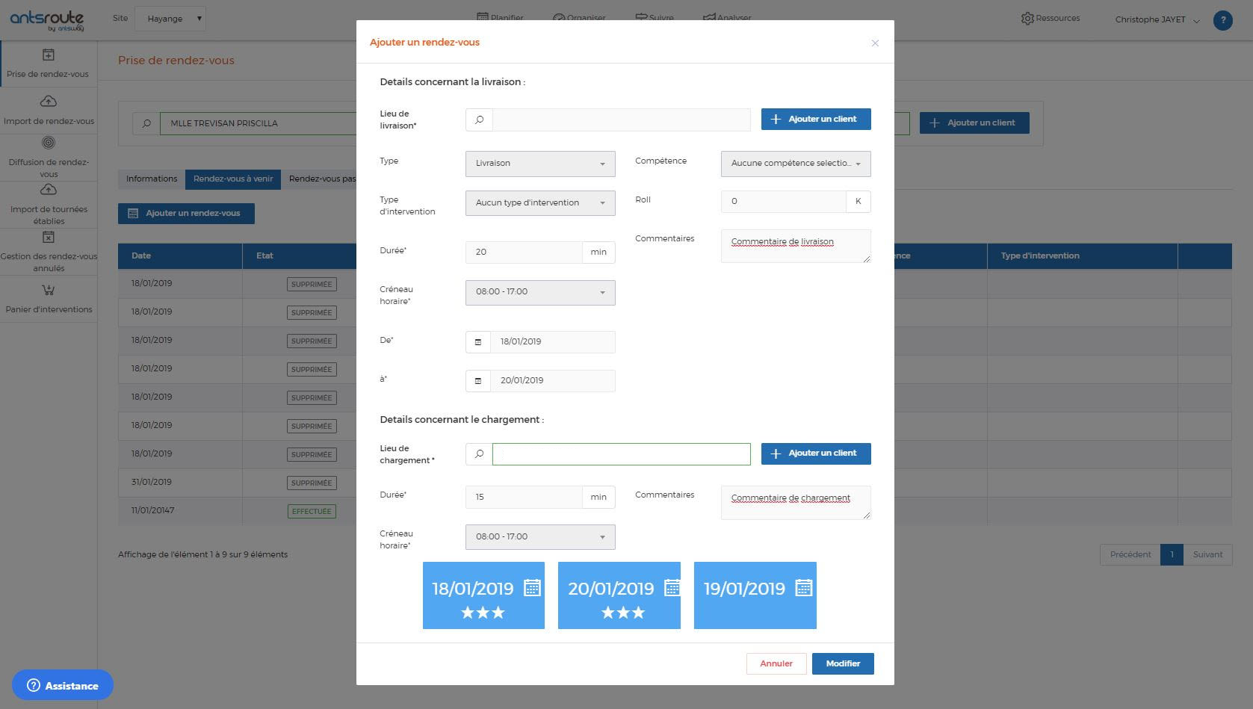Viewport: 1253px width, 709px height.
Task: Open the calendar icon for the De date
Action: pyautogui.click(x=478, y=342)
